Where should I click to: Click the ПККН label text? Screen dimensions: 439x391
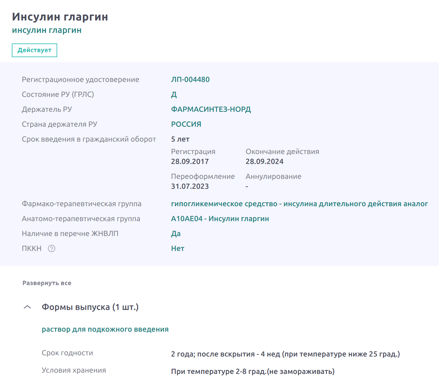[x=31, y=248]
